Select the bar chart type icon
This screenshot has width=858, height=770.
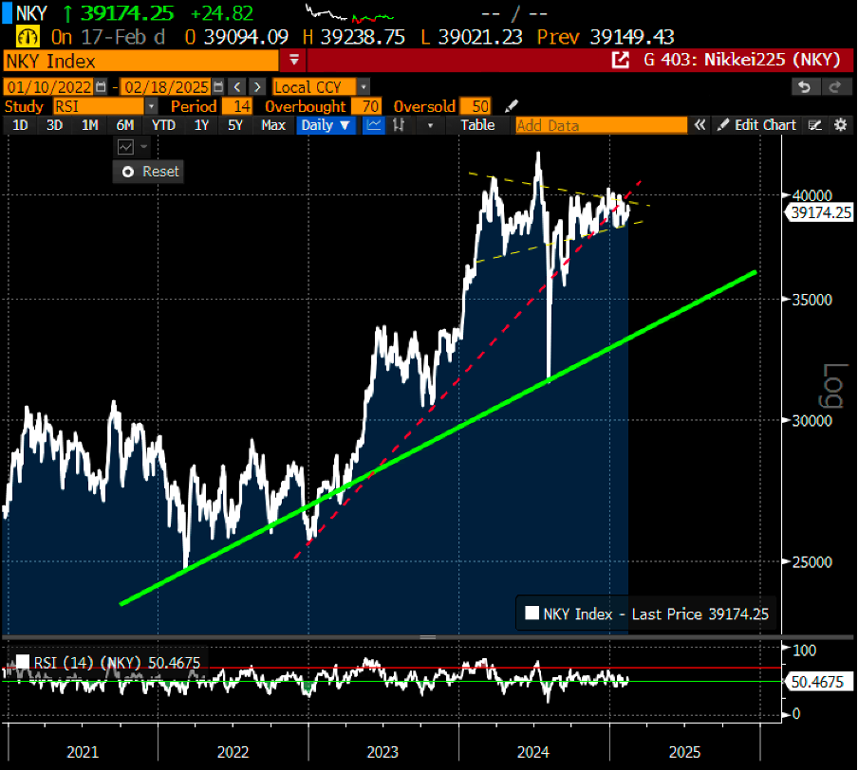[x=399, y=125]
